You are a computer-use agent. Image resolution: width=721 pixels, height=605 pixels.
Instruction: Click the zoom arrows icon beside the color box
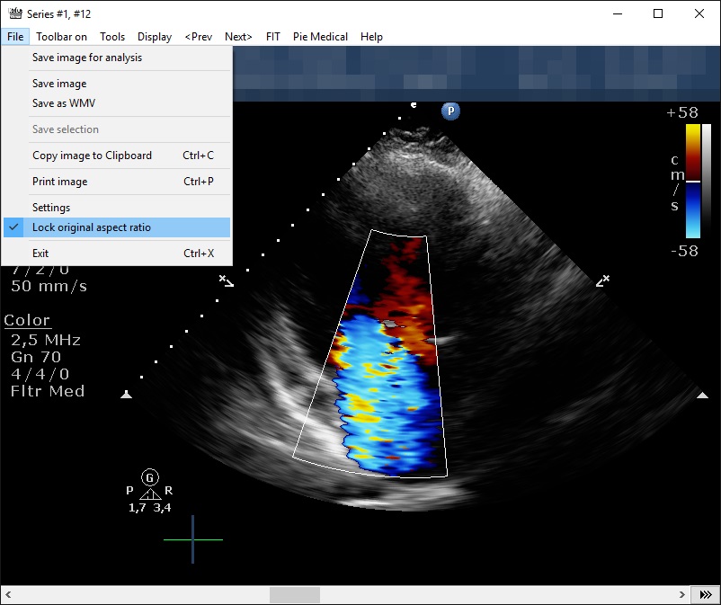[x=602, y=280]
